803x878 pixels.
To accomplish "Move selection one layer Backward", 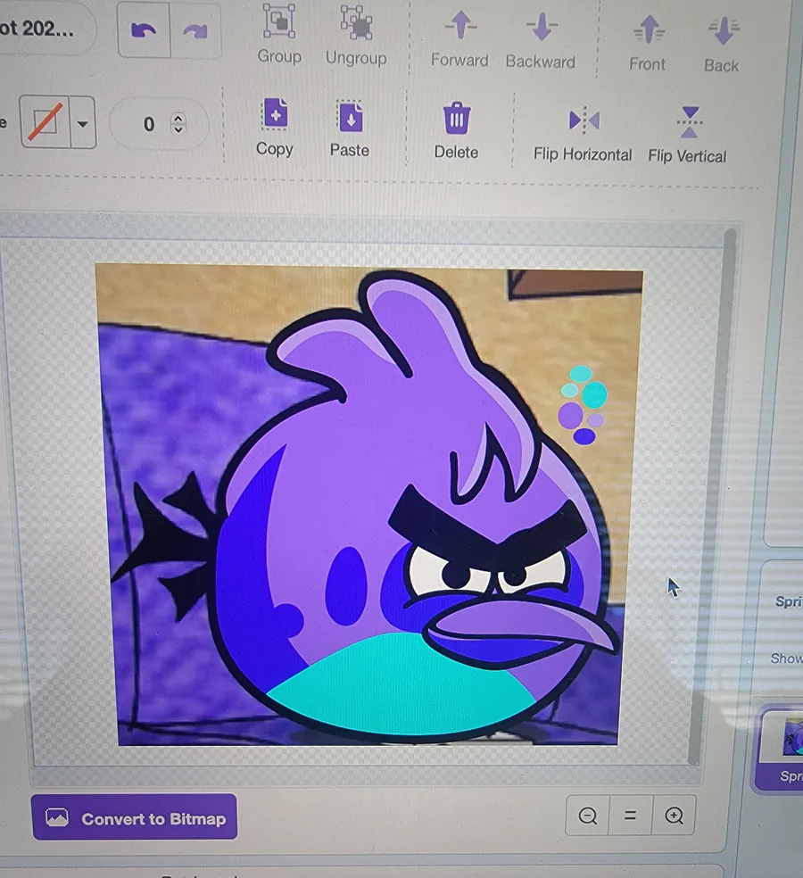I will click(541, 41).
